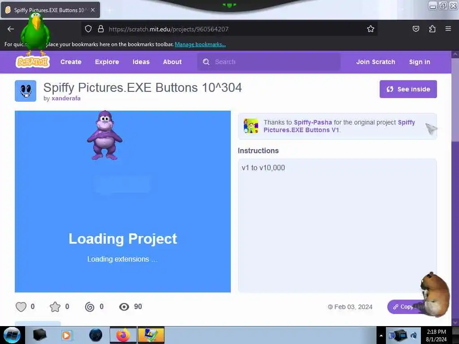The image size is (459, 344).
Task: Show hidden system tray icons arrow
Action: point(381,335)
